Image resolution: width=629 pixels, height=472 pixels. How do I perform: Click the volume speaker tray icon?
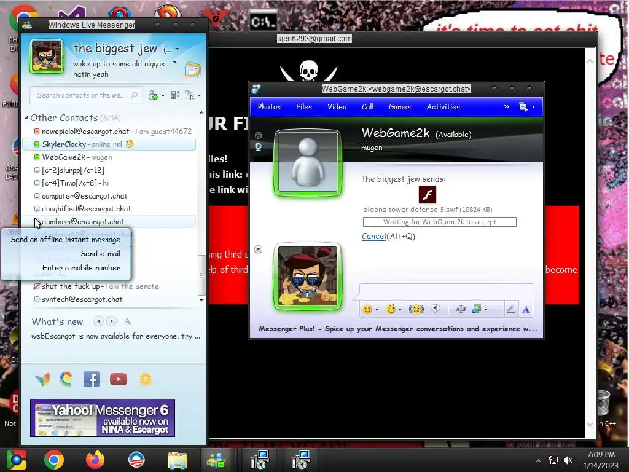[568, 460]
